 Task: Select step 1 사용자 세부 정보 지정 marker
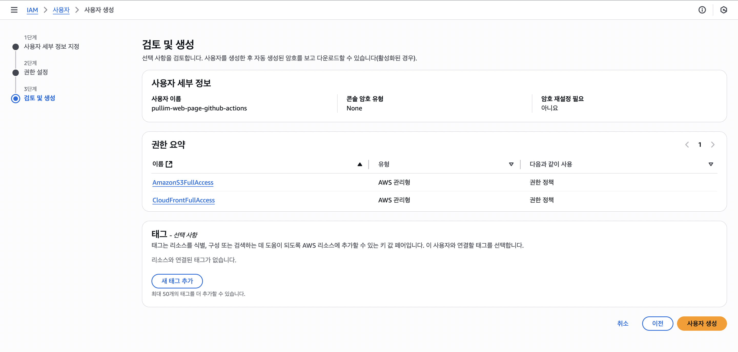(x=16, y=47)
